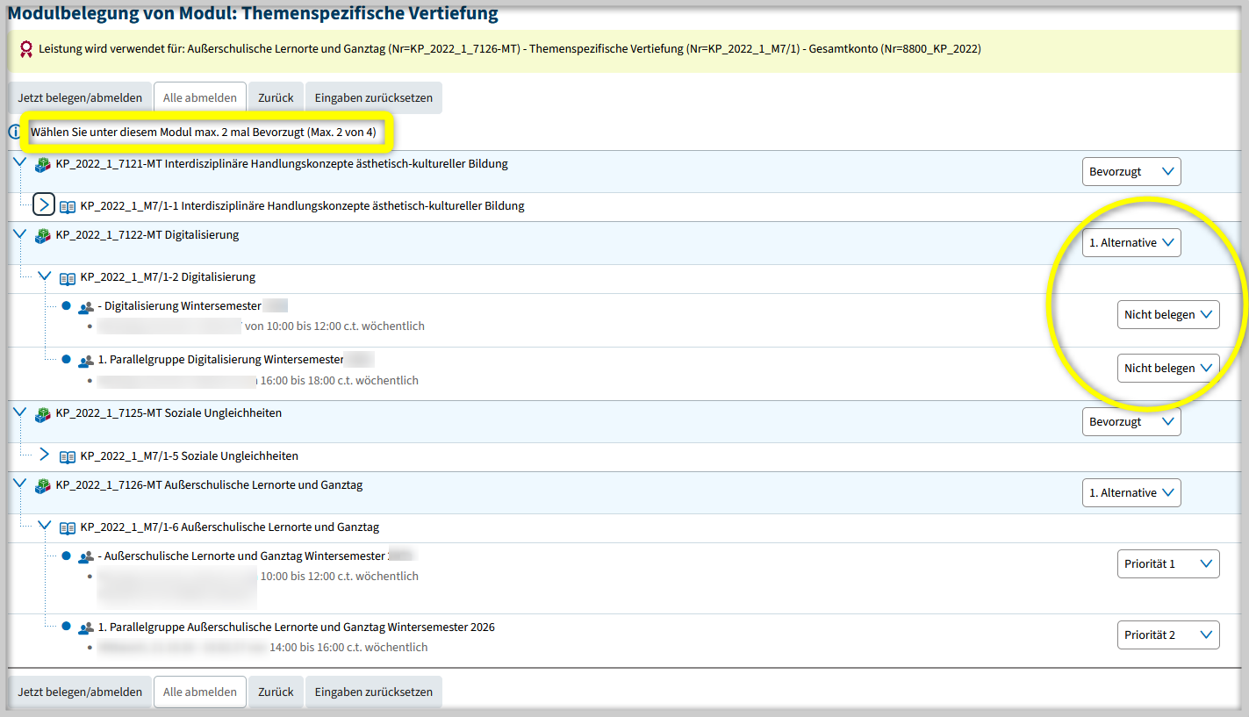Expand M7/1-5 Soziale Ungleichheiten course node
This screenshot has height=717, width=1249.
coord(44,455)
